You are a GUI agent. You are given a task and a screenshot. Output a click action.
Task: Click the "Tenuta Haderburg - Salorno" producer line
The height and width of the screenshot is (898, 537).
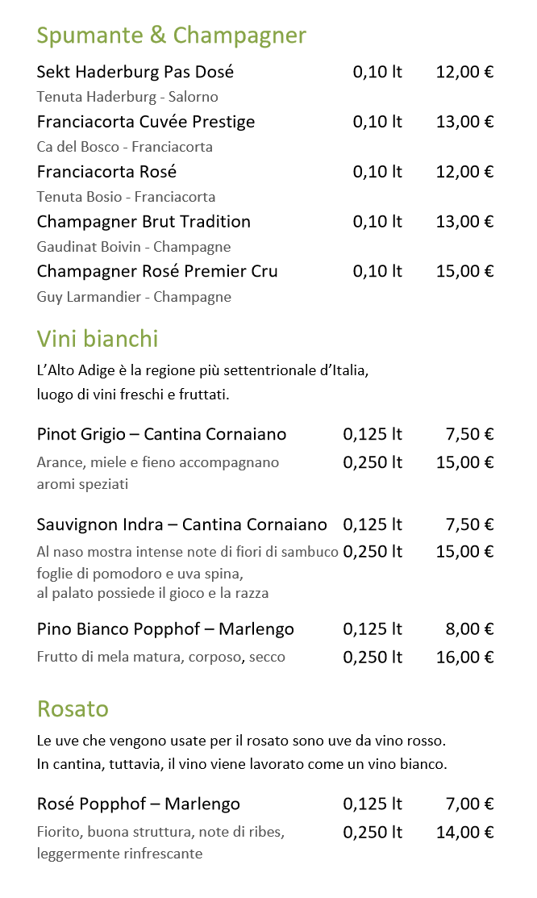[x=127, y=97]
